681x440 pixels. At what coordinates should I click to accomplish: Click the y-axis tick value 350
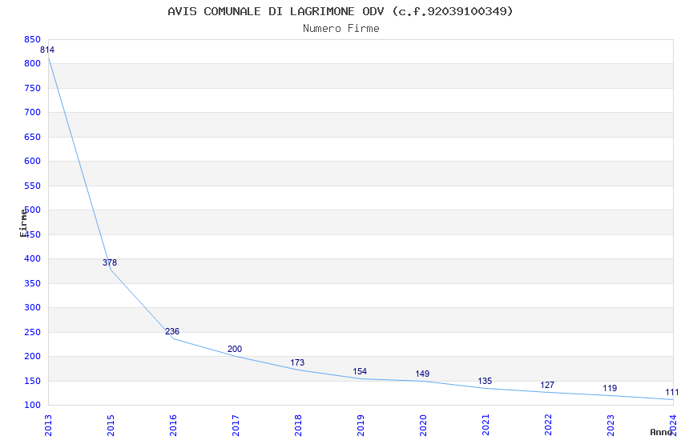click(33, 283)
